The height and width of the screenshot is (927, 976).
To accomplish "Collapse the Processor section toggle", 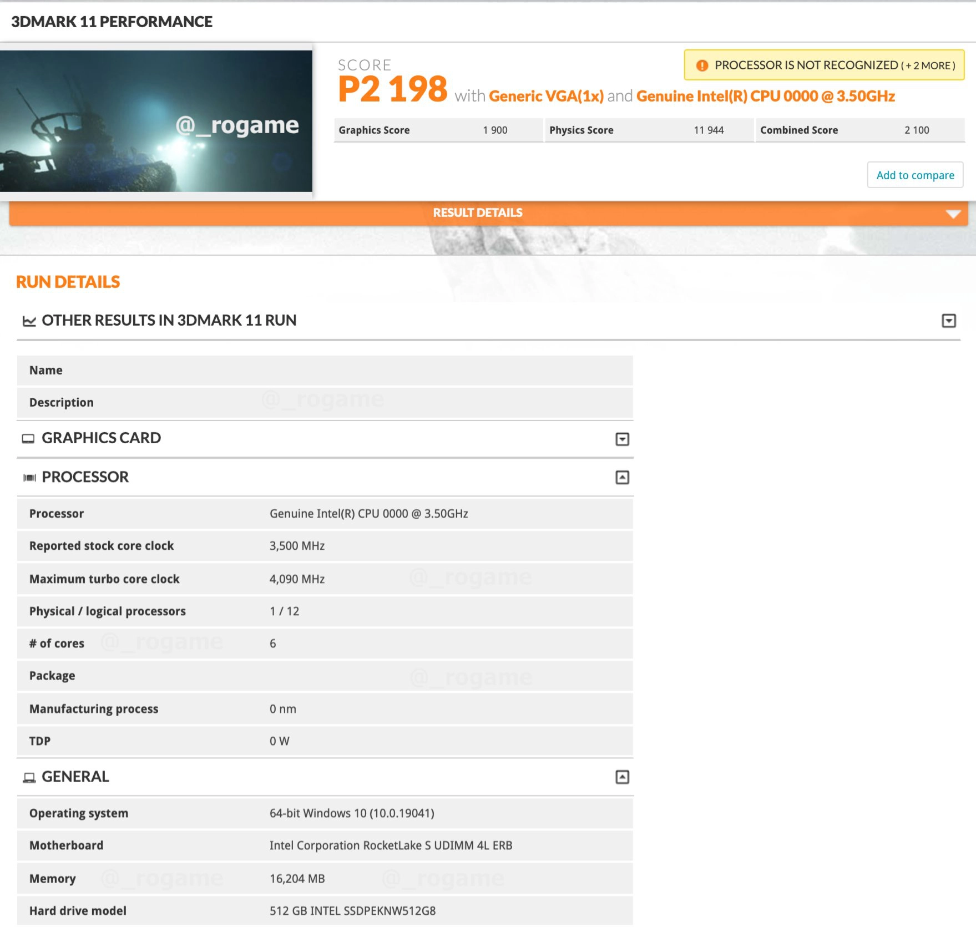I will [x=623, y=477].
